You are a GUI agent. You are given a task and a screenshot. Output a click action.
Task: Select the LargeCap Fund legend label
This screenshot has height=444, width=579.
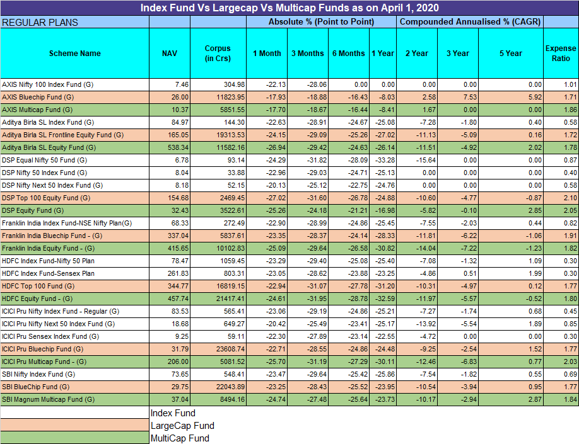coord(182,426)
